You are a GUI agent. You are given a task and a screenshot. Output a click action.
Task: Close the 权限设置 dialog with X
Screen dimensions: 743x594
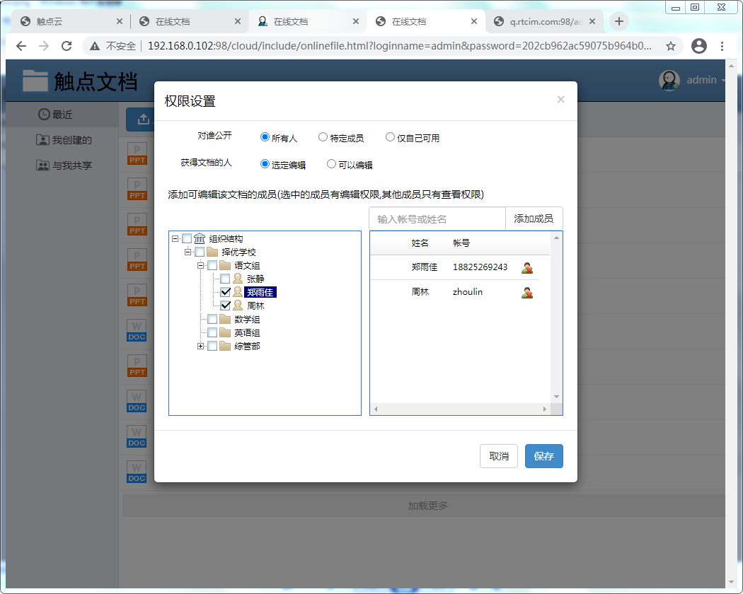tap(560, 100)
